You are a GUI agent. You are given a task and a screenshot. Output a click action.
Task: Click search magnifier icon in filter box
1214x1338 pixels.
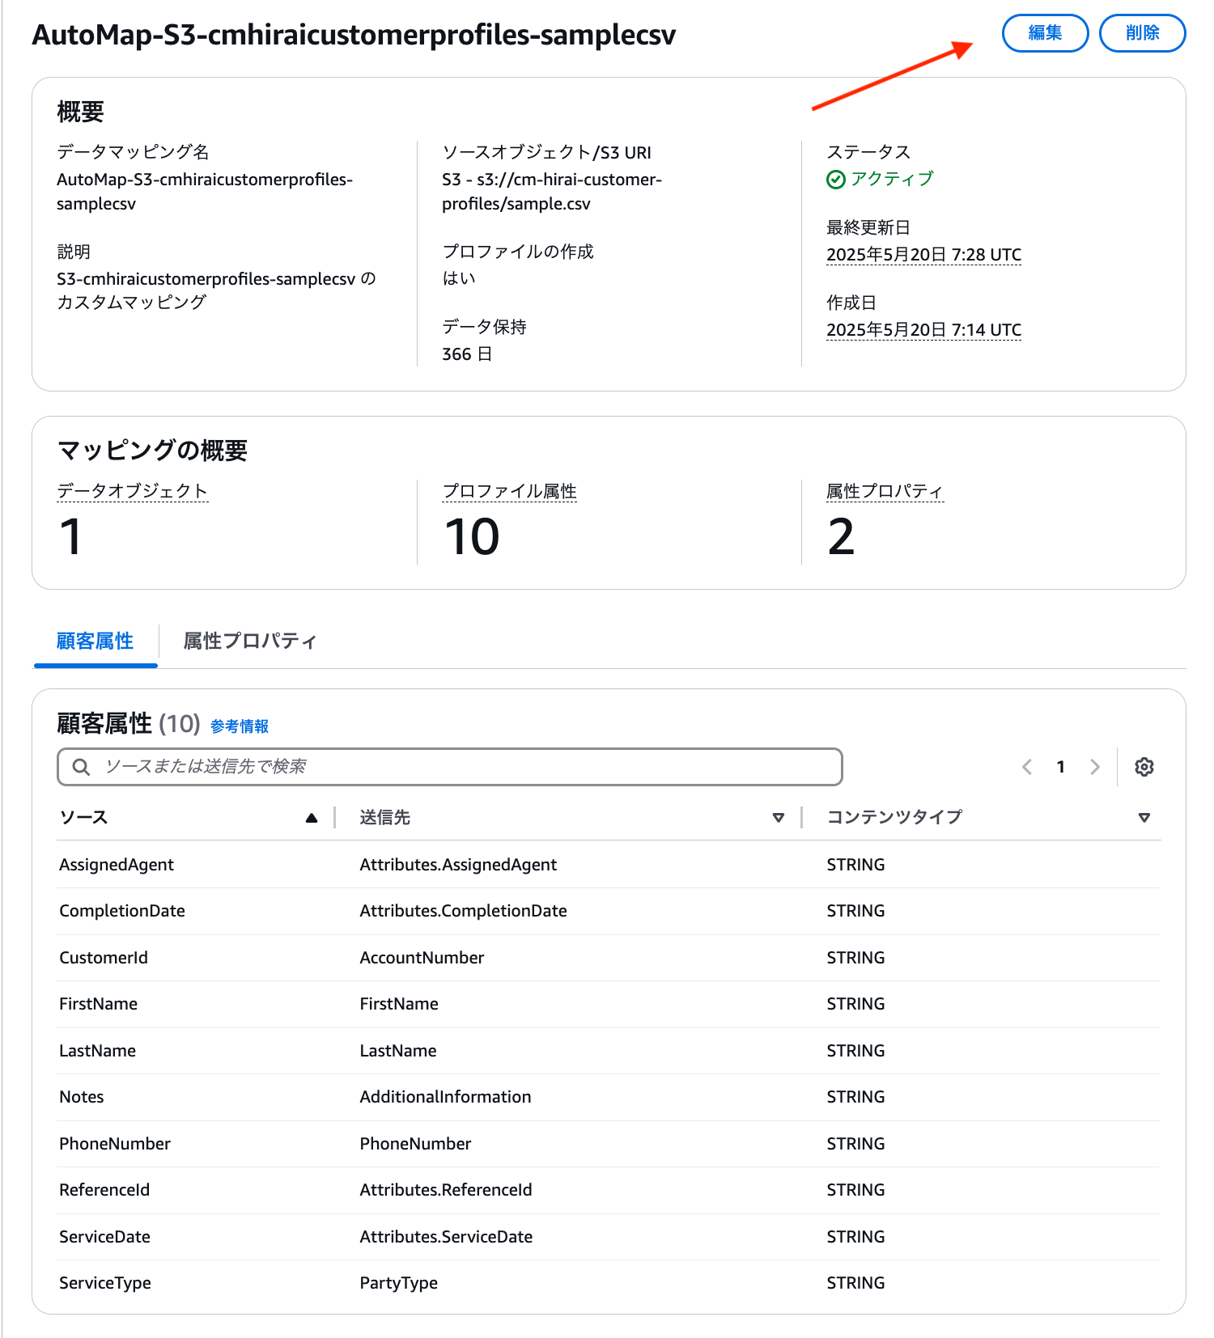point(81,767)
